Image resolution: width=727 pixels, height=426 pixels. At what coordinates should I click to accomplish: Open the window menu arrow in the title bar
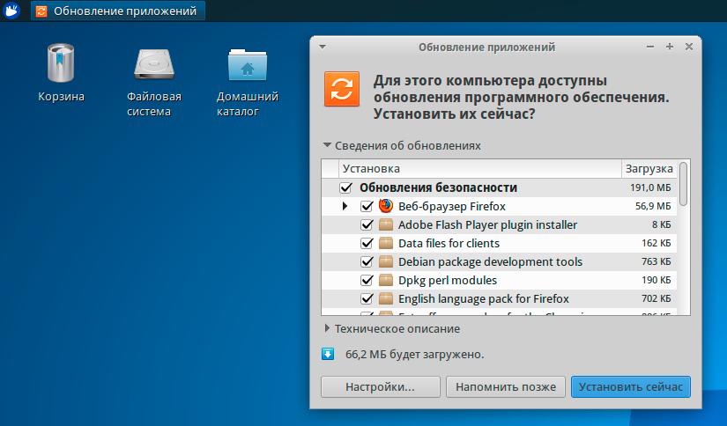pyautogui.click(x=323, y=47)
